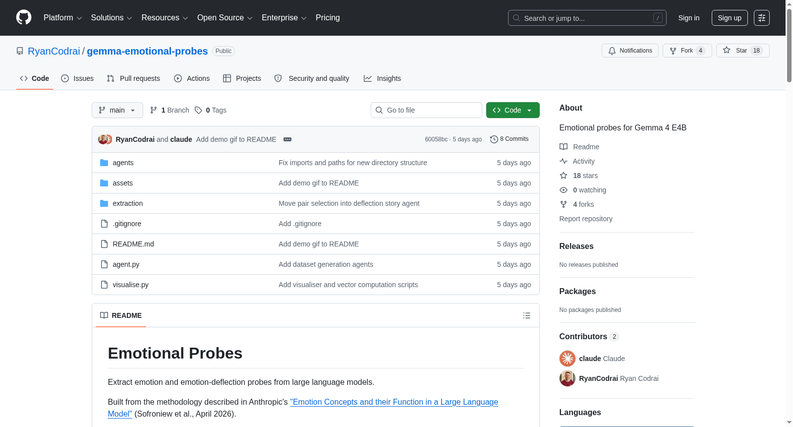
Task: Click the watching eye icon
Action: pos(564,190)
